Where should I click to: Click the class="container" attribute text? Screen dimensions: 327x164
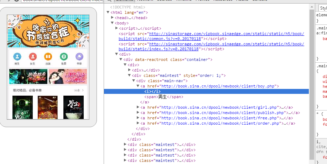pos(190,60)
